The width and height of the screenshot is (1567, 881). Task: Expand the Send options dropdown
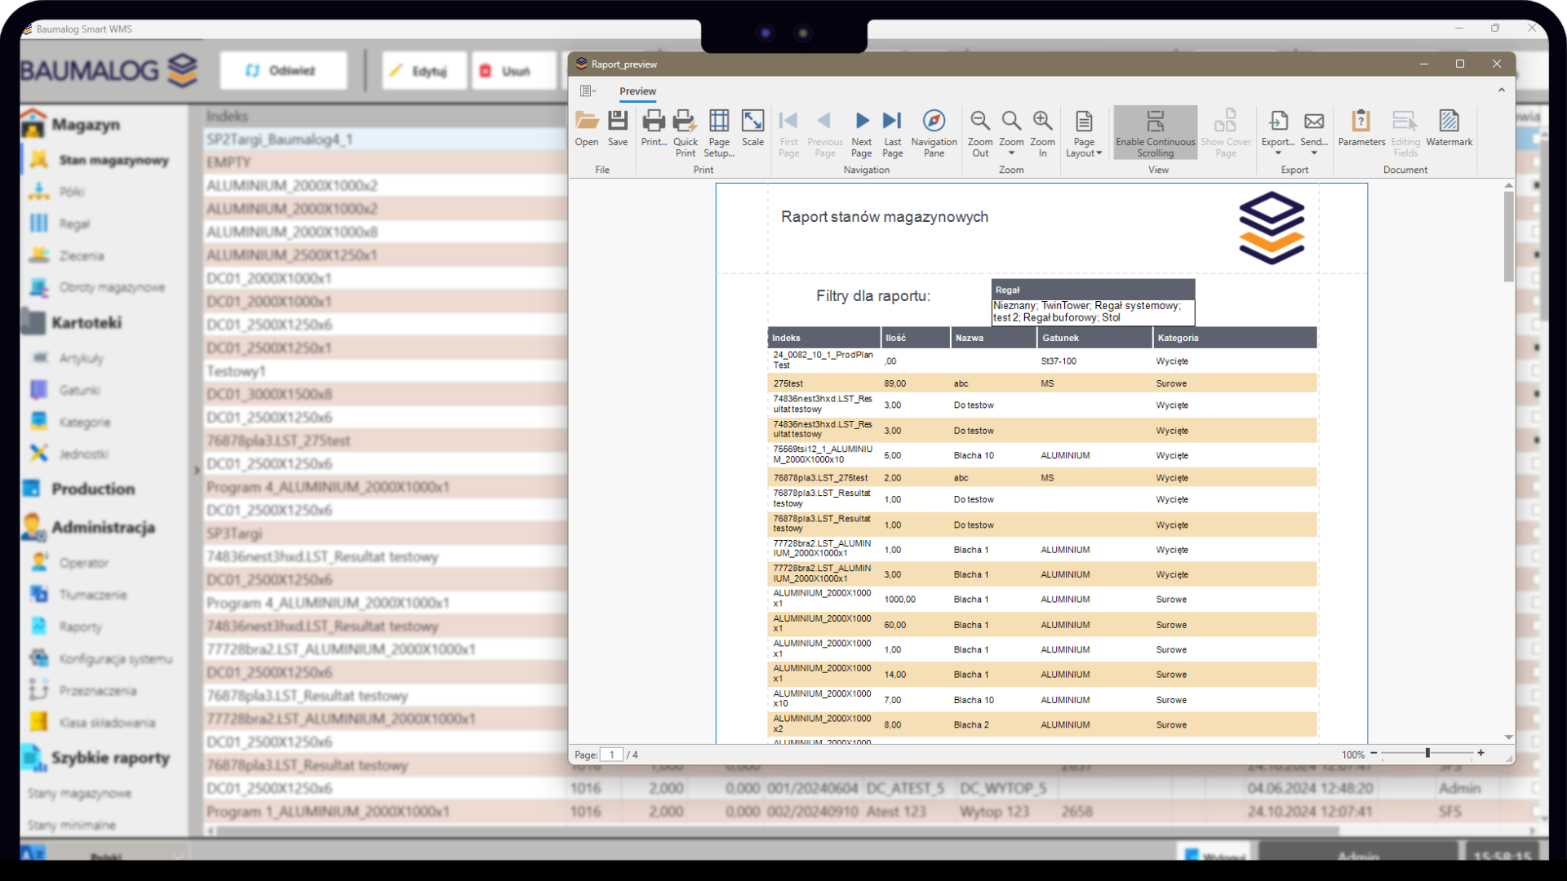click(x=1313, y=153)
